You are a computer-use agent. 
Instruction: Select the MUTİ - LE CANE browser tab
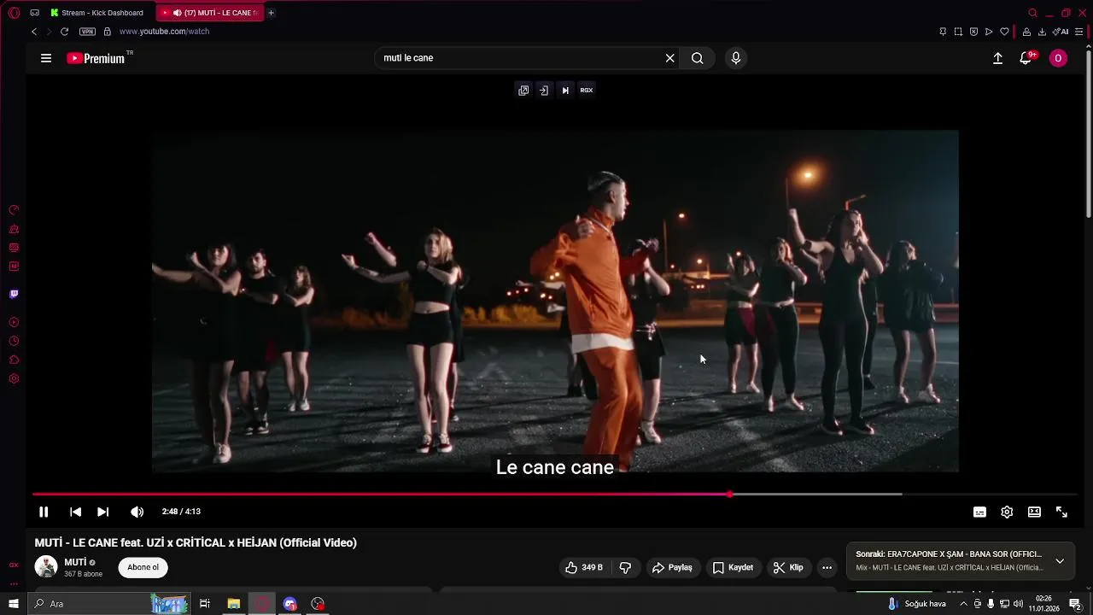tap(211, 13)
